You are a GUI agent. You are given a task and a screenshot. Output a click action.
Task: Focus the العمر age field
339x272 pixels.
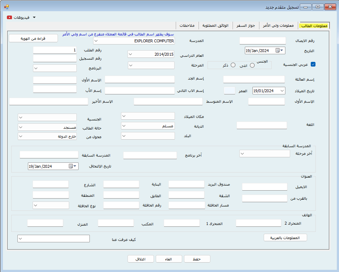click(x=230, y=91)
